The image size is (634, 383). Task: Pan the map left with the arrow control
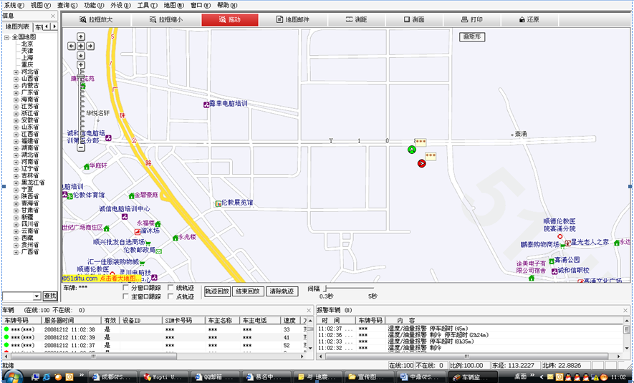point(72,46)
